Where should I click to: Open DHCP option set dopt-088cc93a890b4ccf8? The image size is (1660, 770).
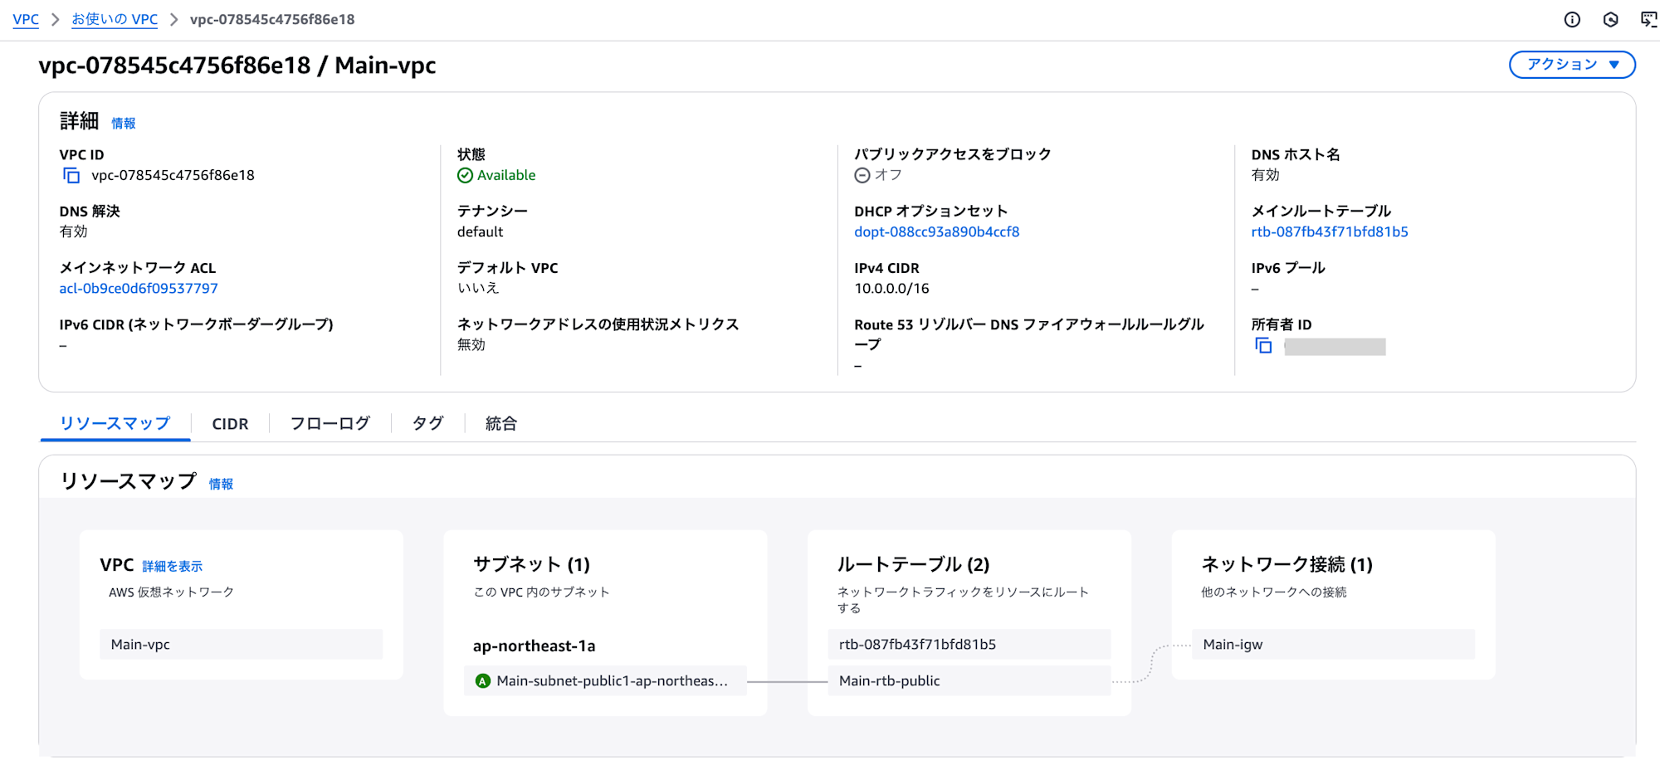(x=937, y=232)
